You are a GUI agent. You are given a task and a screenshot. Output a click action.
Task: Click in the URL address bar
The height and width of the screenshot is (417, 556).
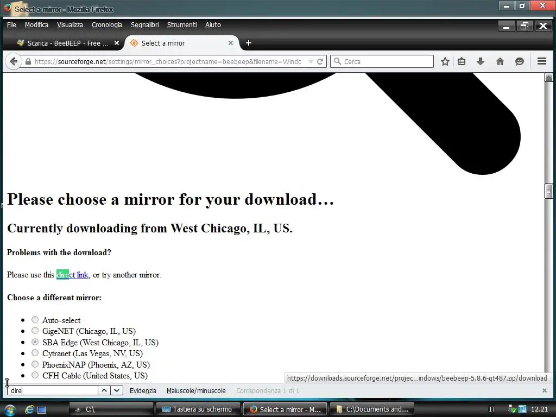point(167,61)
